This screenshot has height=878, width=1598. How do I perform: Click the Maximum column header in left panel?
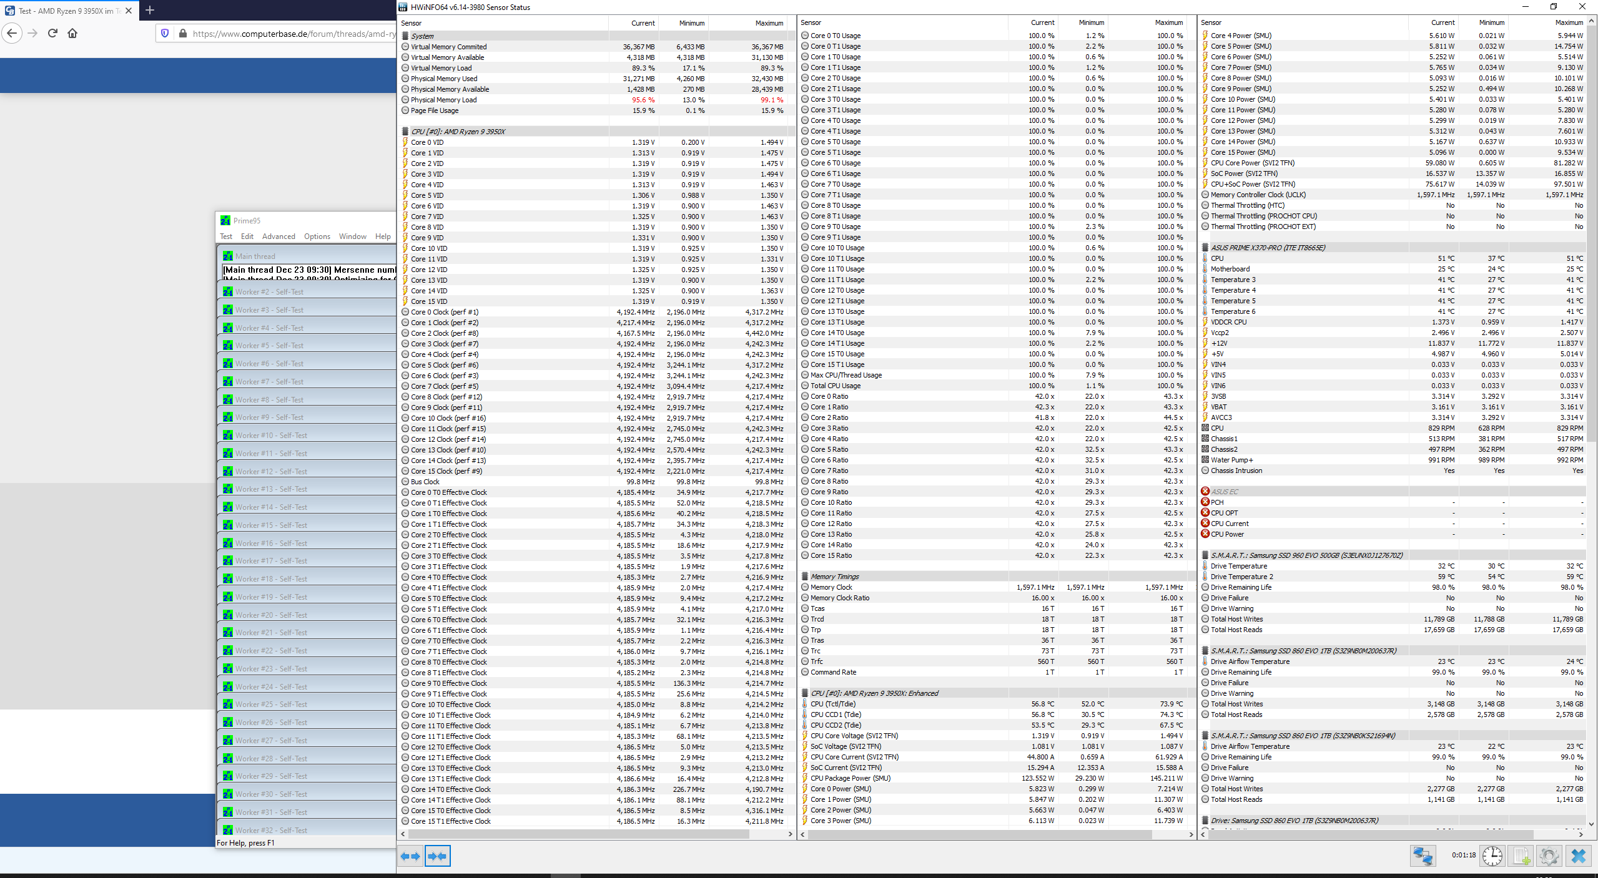(769, 23)
